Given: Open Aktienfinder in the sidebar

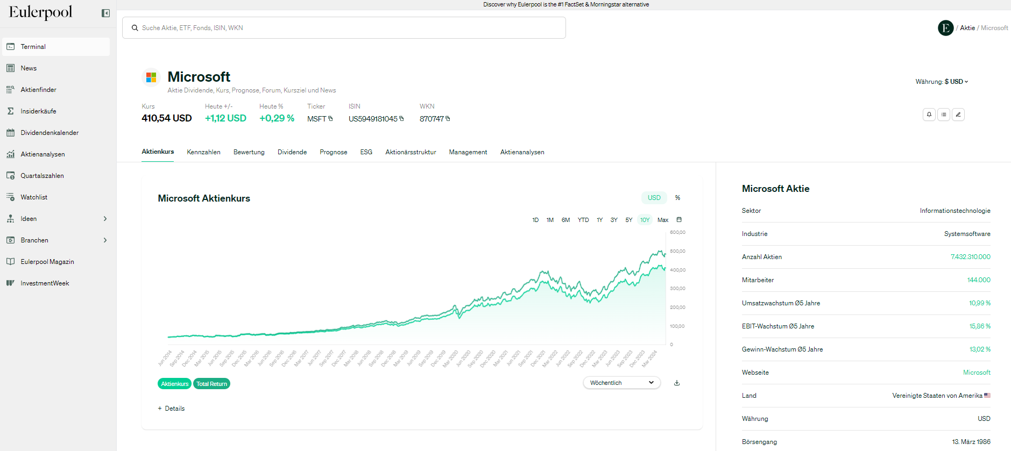Looking at the screenshot, I should click(56, 90).
